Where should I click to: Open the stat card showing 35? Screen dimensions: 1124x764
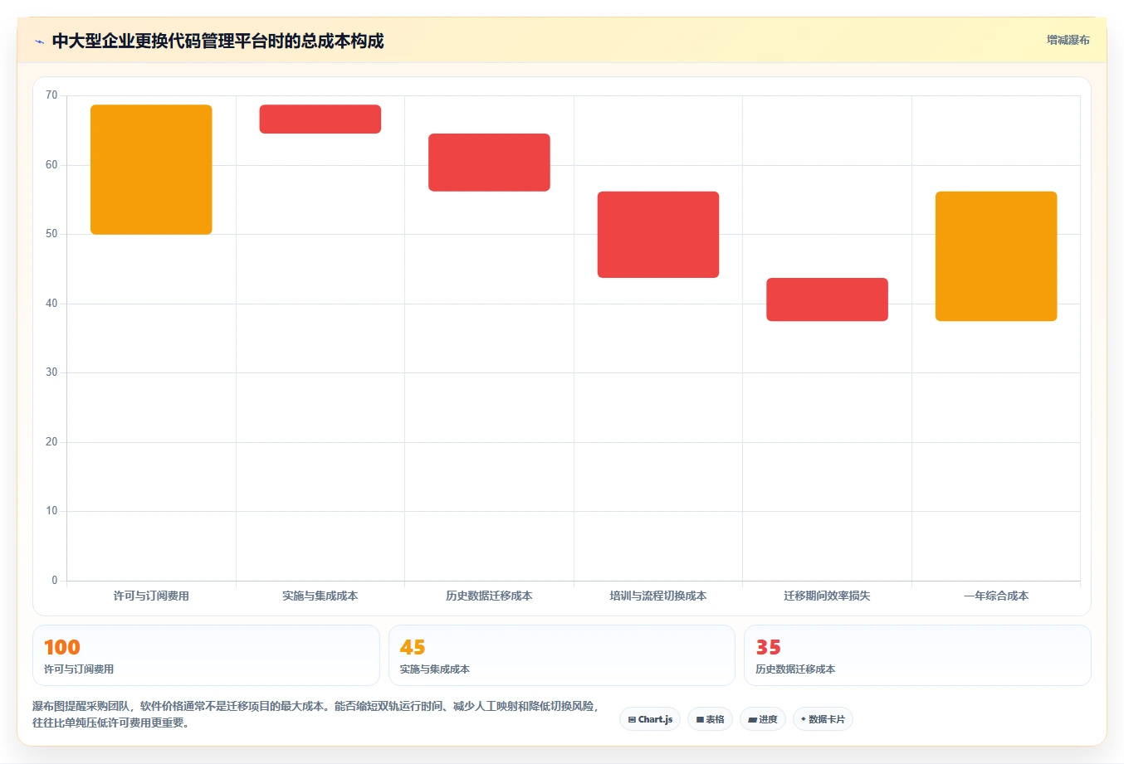click(x=917, y=655)
